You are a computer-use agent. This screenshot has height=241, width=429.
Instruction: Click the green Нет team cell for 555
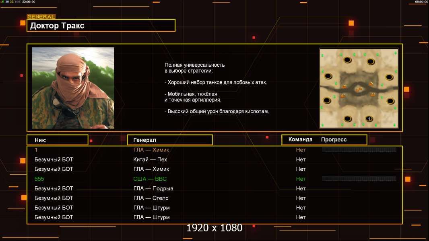coord(301,179)
